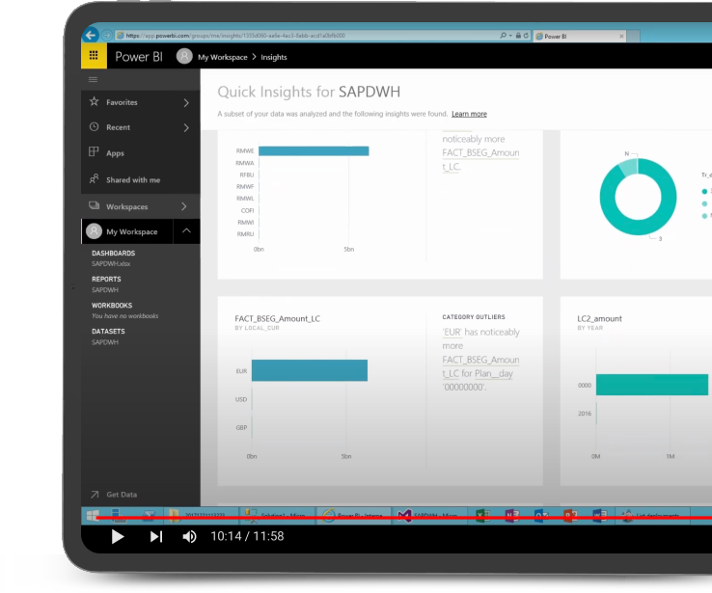Click the Favorites star icon
Screen dimensions: 712x593
click(x=94, y=101)
